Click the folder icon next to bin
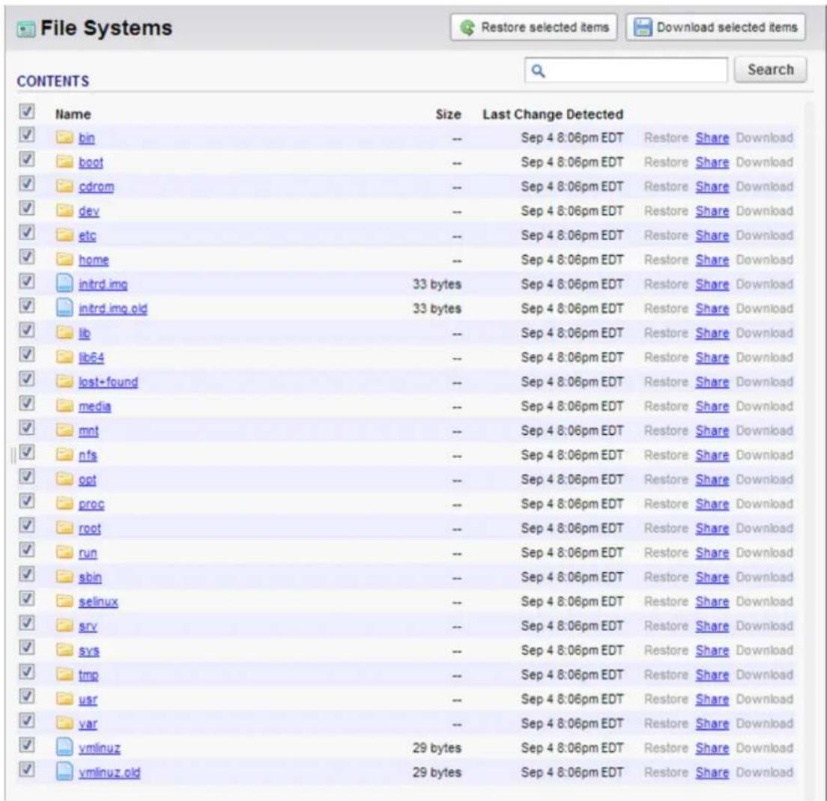The image size is (827, 801). tap(64, 138)
